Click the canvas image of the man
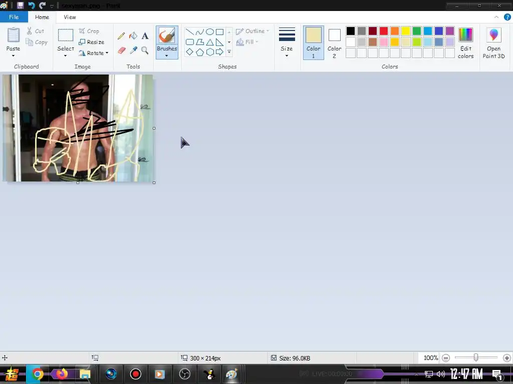Viewport: 513px width, 384px height. tap(78, 127)
